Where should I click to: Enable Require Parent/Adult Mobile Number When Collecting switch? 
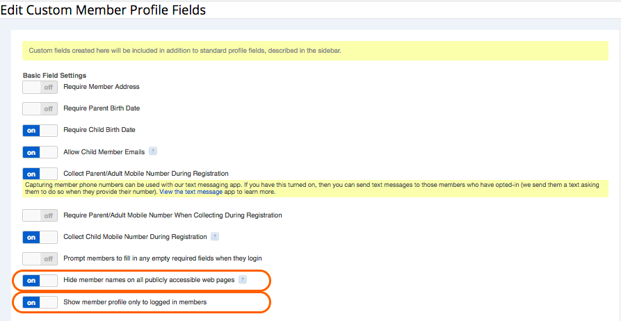(x=40, y=215)
